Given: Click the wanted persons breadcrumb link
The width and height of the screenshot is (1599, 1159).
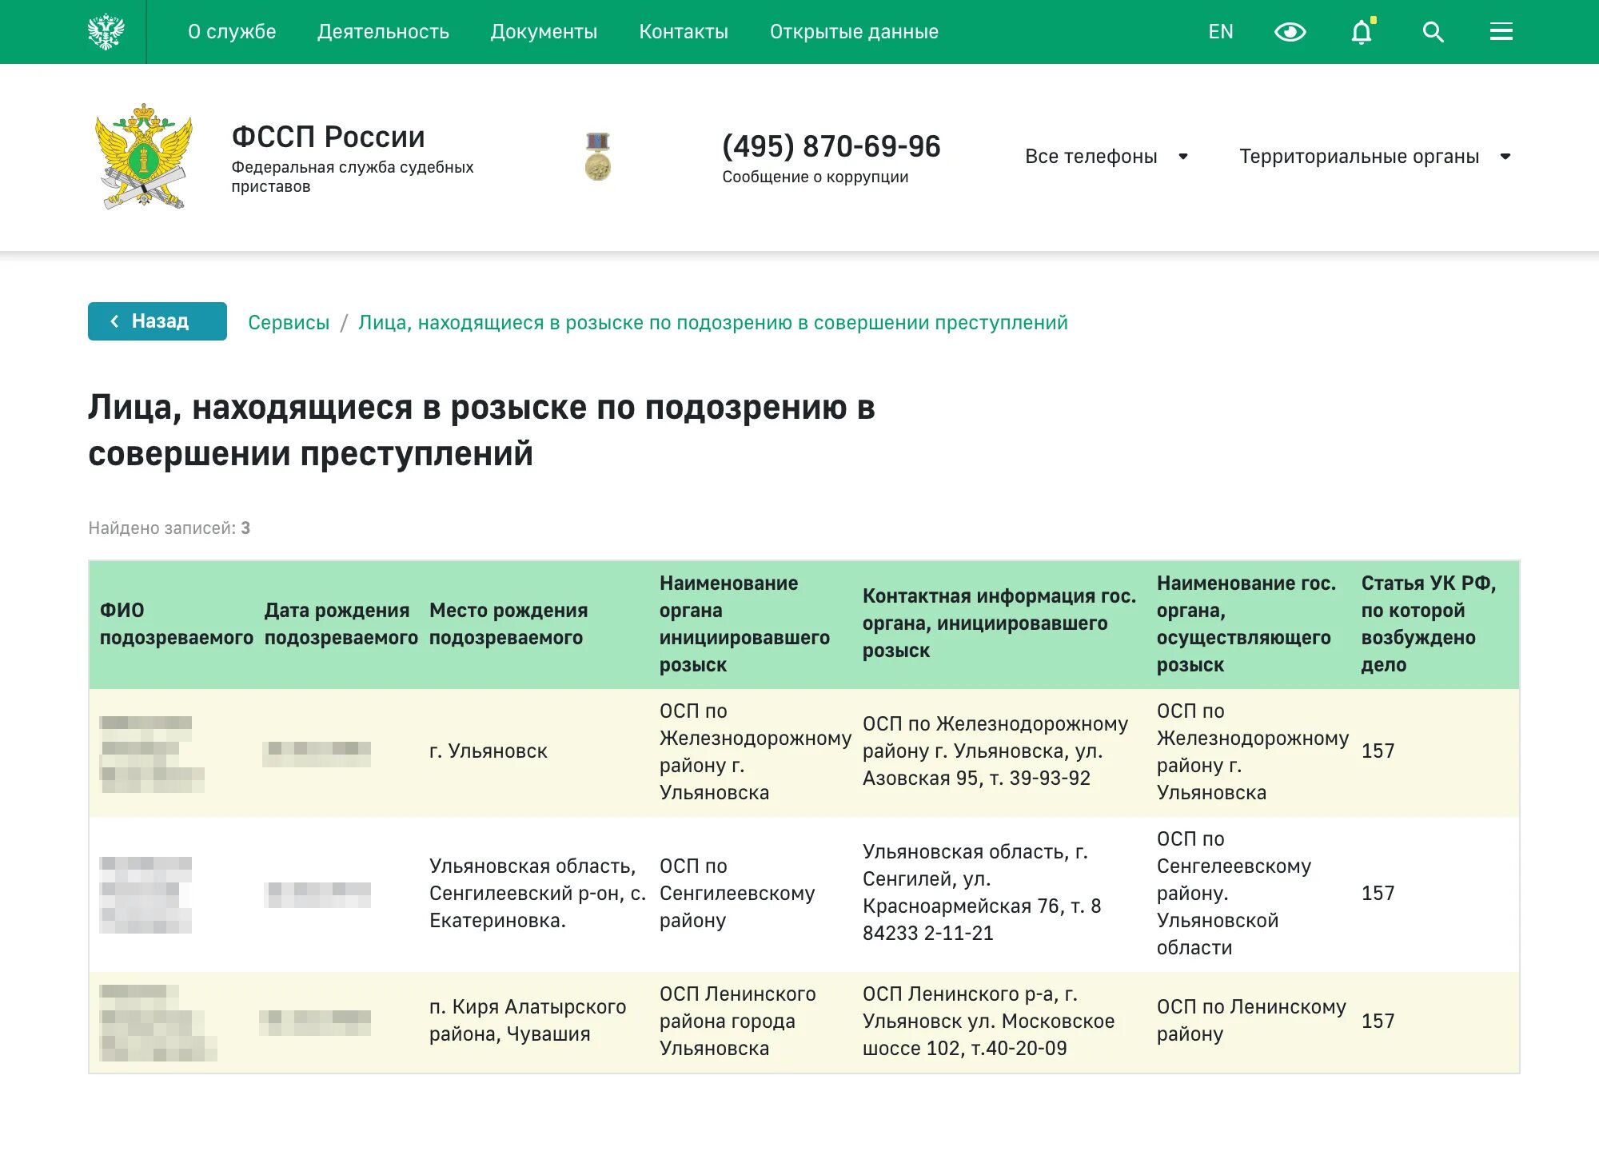Looking at the screenshot, I should 712,322.
